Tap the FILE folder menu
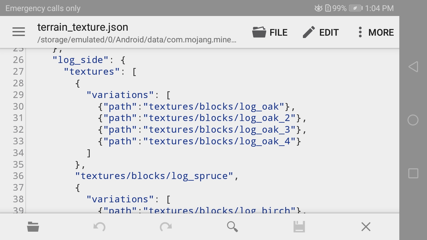Viewport: 427px width, 240px height. pos(270,32)
